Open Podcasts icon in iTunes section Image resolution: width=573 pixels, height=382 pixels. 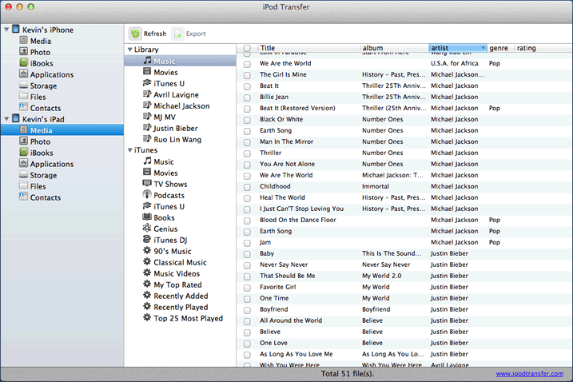click(x=147, y=194)
